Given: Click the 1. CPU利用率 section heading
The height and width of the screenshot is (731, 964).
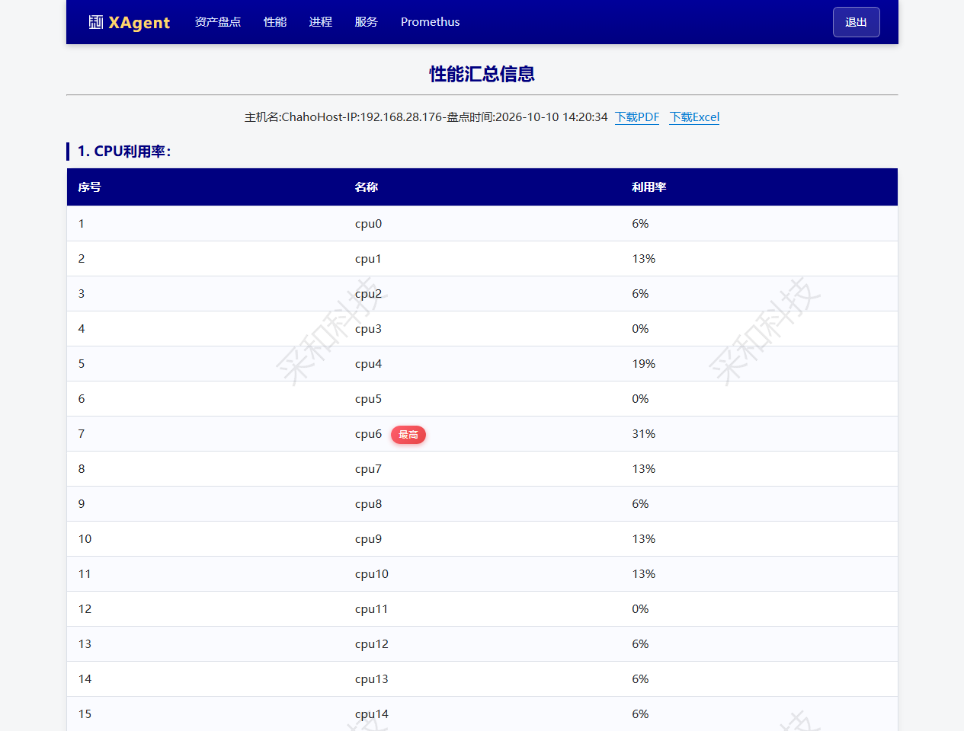Looking at the screenshot, I should click(x=124, y=152).
